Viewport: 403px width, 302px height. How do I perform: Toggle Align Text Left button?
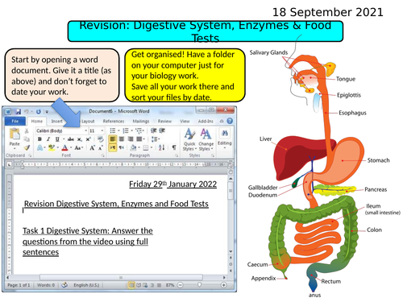[x=113, y=139]
